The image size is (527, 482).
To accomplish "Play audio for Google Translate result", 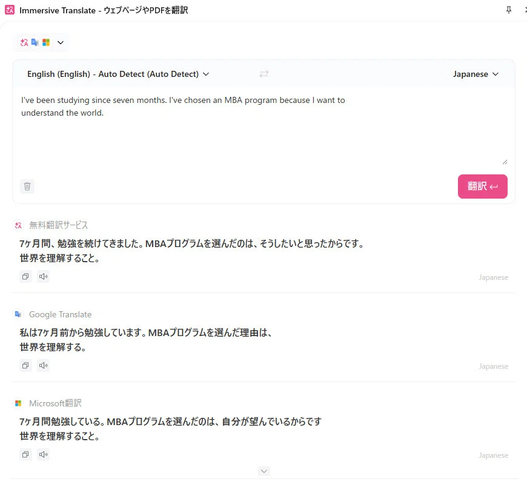I will click(x=44, y=366).
